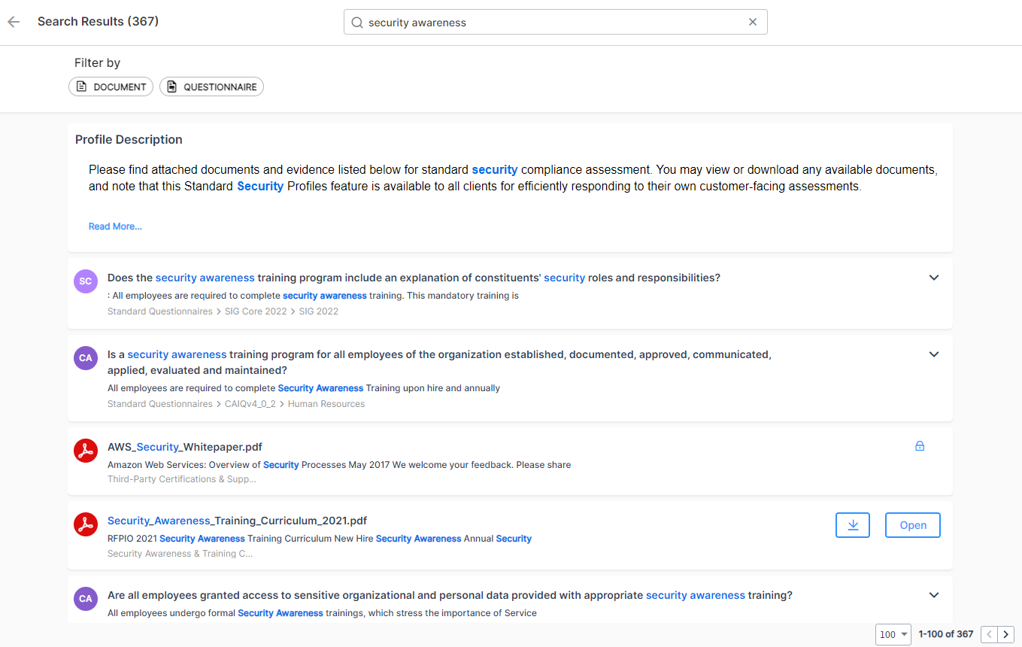Go to the next results page

(x=1006, y=634)
